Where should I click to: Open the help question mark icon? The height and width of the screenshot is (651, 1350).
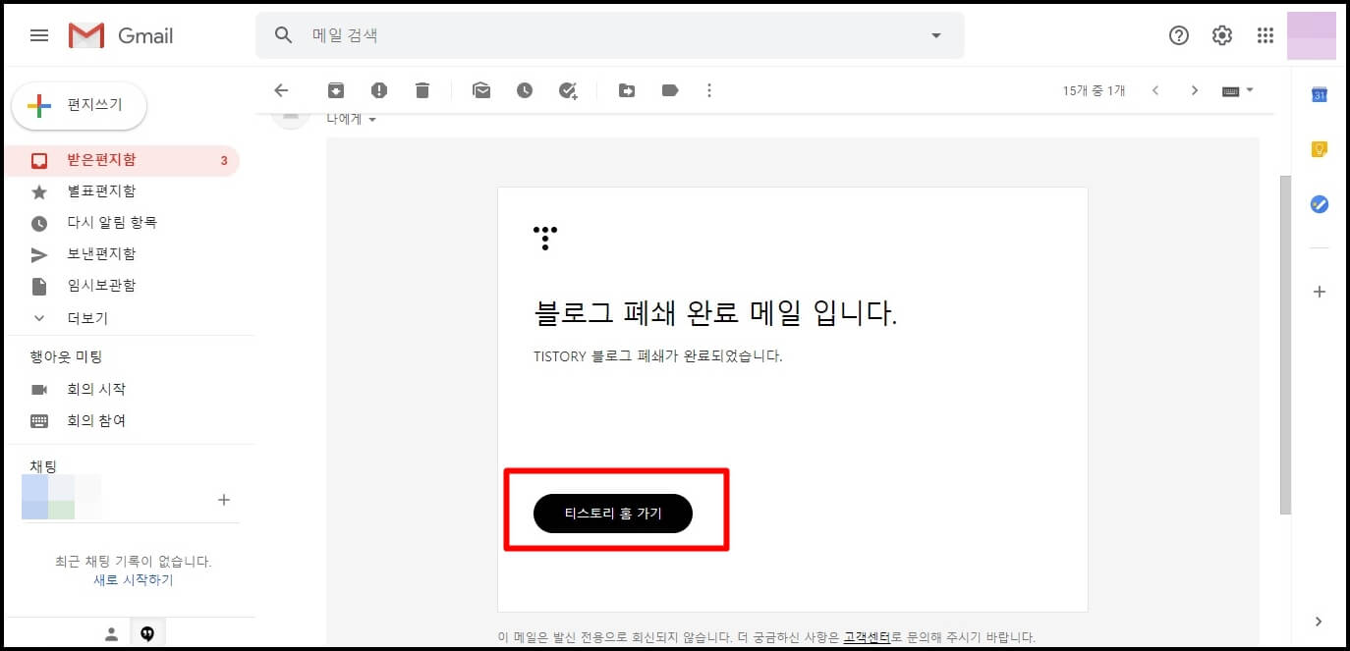click(x=1179, y=35)
